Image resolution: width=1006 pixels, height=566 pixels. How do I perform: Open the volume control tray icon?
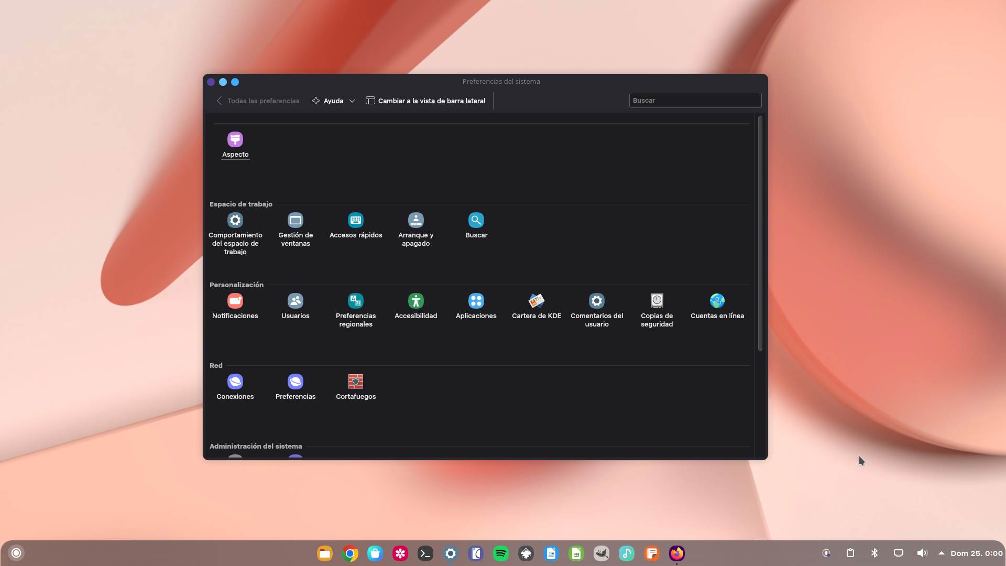tap(923, 553)
